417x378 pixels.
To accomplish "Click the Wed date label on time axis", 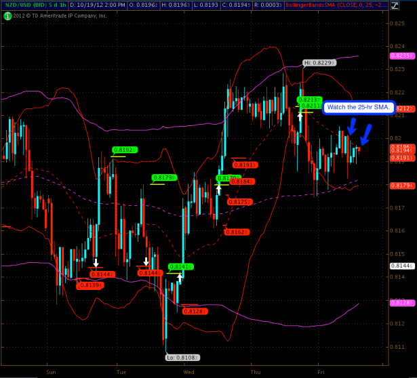I will 189,372.
